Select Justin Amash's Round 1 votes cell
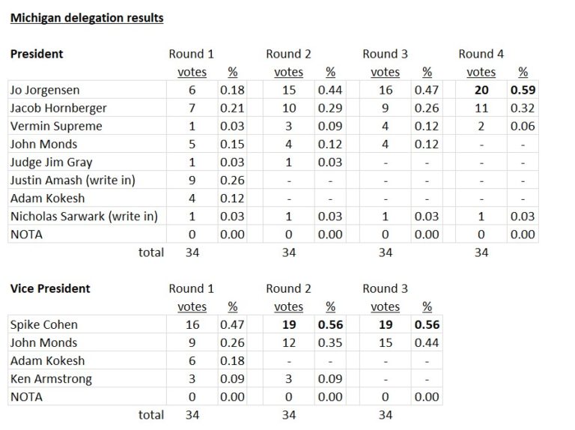Image resolution: width=575 pixels, height=430 pixels. 192,180
